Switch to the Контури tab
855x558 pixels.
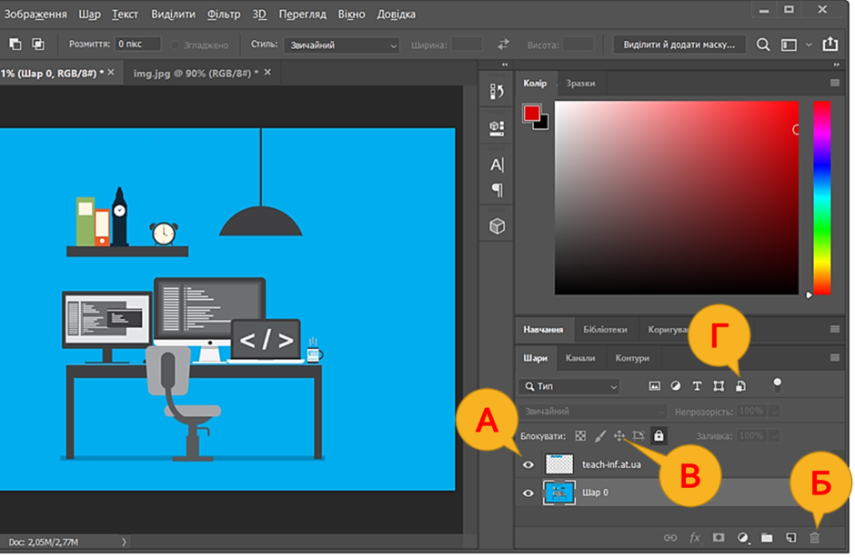pyautogui.click(x=632, y=358)
